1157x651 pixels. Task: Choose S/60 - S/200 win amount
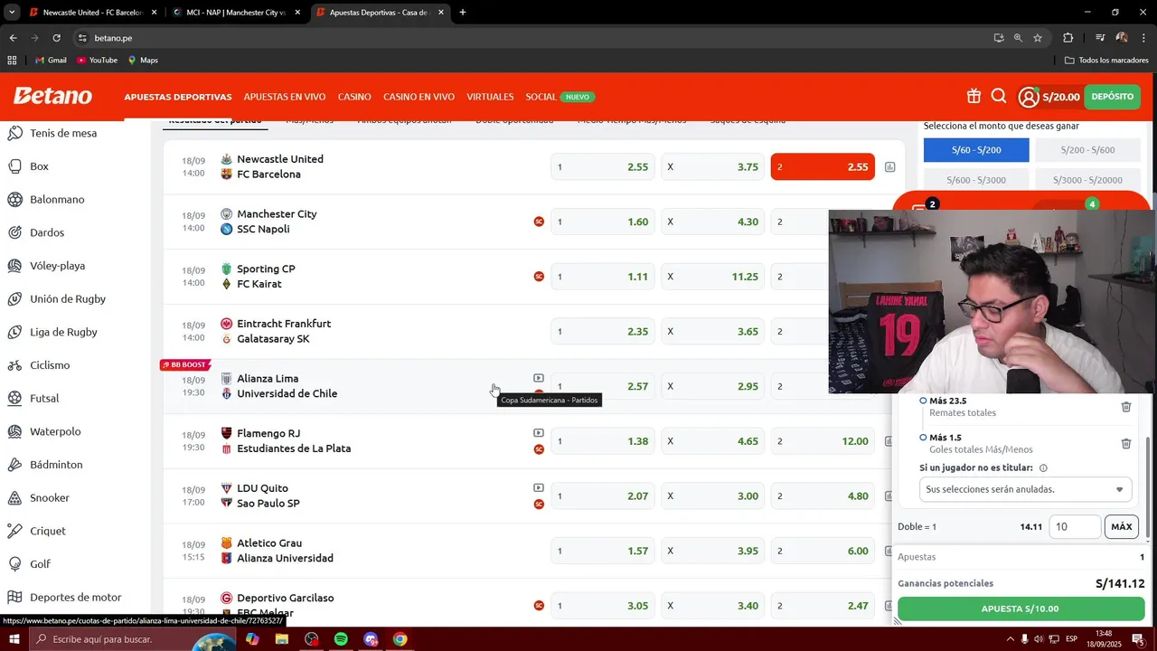(x=976, y=150)
